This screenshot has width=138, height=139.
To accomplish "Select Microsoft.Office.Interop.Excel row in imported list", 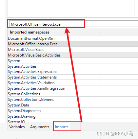I will coord(73,44).
